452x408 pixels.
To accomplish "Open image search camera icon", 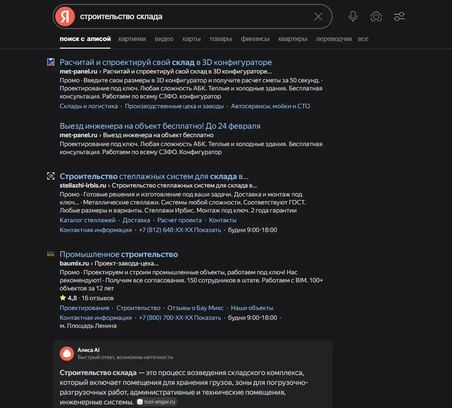I will [376, 16].
